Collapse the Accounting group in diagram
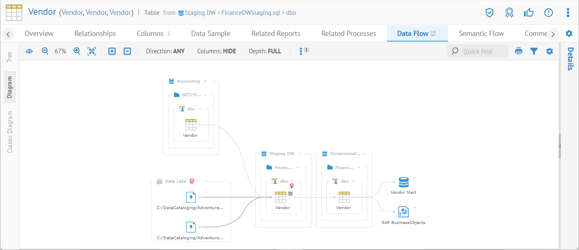This screenshot has width=579, height=250. (205, 81)
